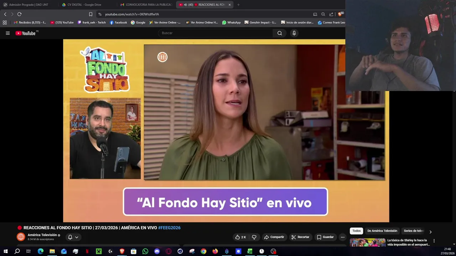Open WhatsApp taskbar app
The height and width of the screenshot is (256, 456).
point(145,251)
